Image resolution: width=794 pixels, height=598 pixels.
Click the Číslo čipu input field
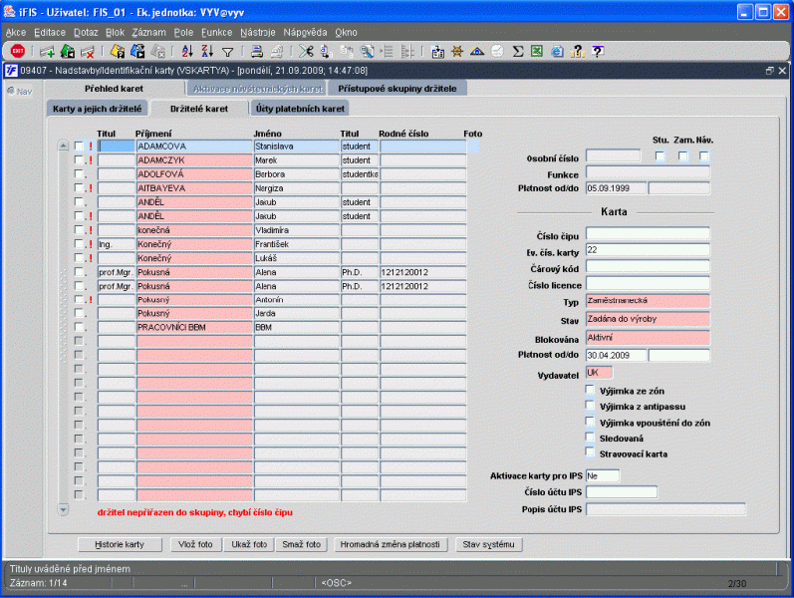648,233
